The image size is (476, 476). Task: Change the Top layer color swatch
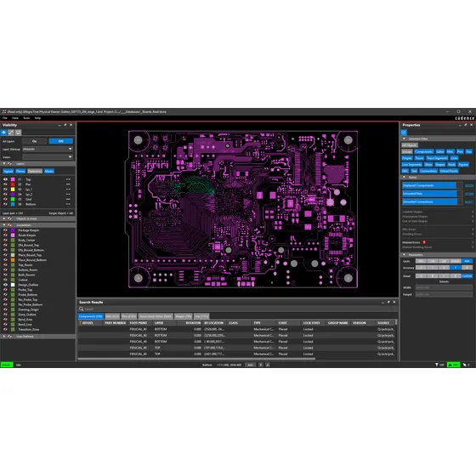coord(13,179)
